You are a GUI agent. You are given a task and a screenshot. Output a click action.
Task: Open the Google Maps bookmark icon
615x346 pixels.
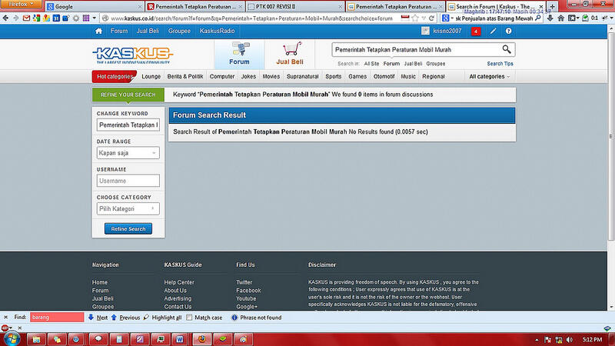pyautogui.click(x=46, y=18)
